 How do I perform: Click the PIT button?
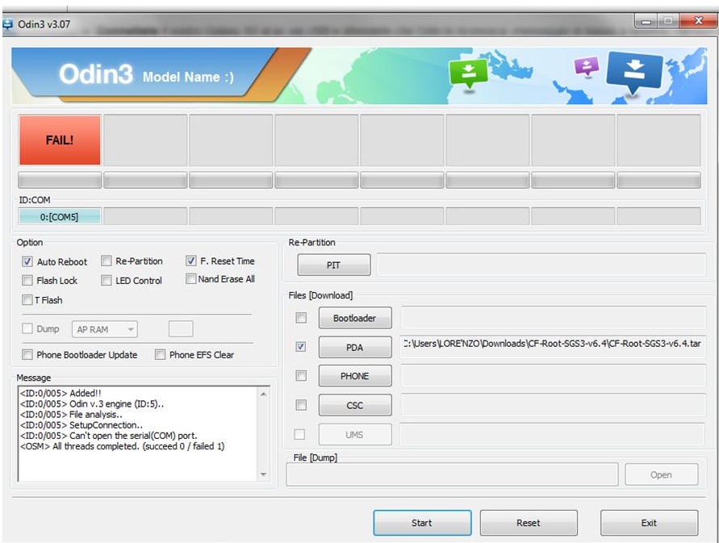point(334,265)
